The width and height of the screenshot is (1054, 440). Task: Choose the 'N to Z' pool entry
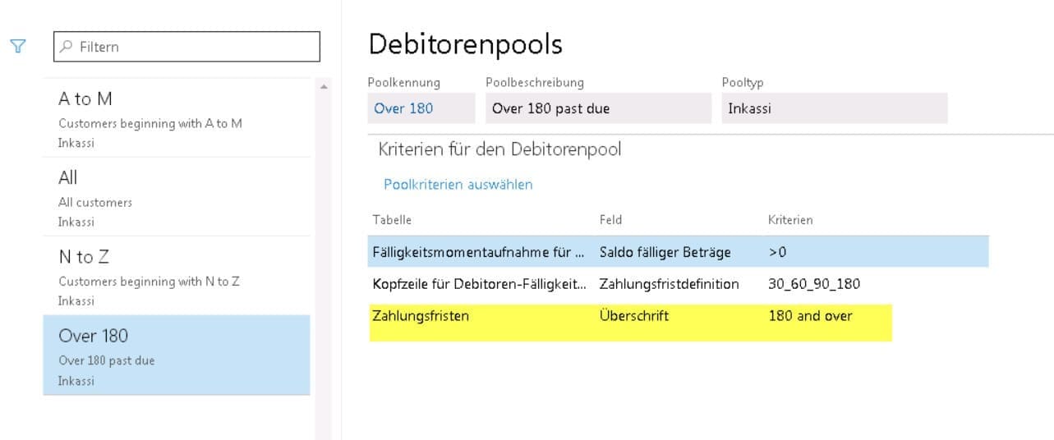(x=177, y=277)
